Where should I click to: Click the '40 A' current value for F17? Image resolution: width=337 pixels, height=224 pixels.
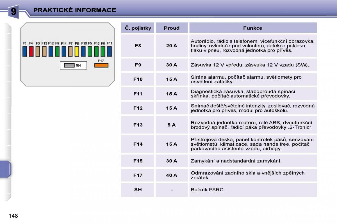[172, 175]
